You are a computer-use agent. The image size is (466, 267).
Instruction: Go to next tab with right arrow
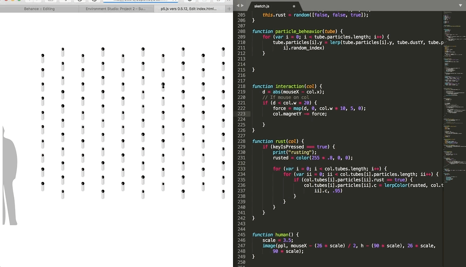(x=242, y=6)
